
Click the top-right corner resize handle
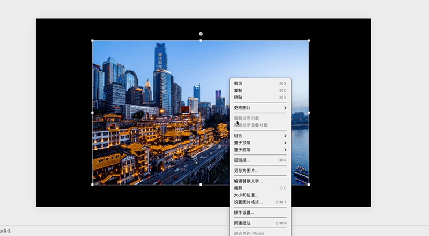(x=309, y=41)
